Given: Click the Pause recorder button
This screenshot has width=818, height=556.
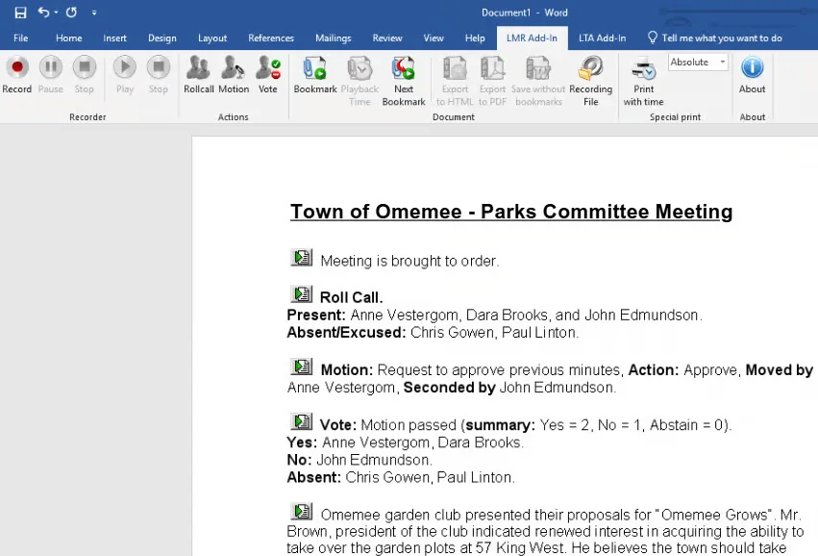Looking at the screenshot, I should tap(51, 75).
